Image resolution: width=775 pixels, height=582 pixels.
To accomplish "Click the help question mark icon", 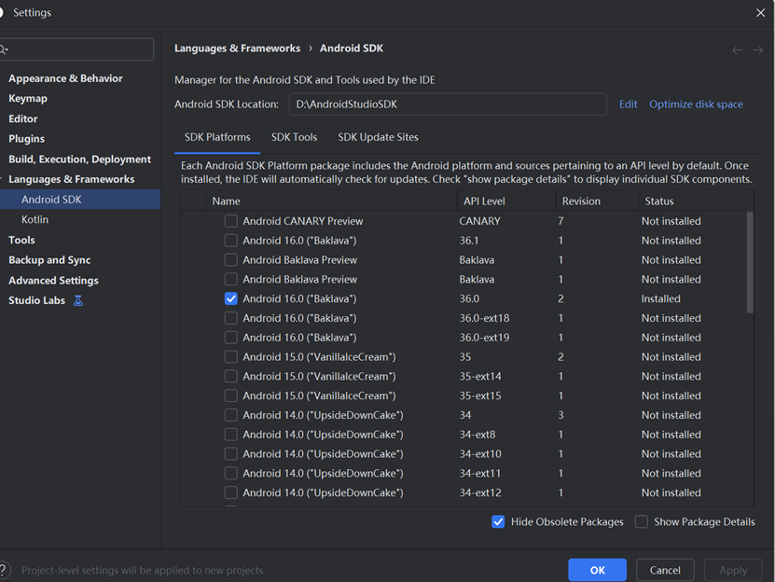I will tap(3, 570).
